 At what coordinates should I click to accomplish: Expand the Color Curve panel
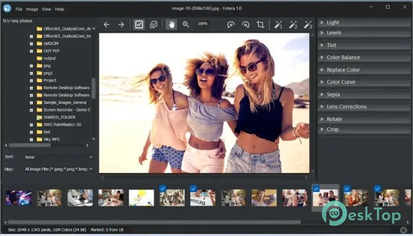[x=364, y=82]
